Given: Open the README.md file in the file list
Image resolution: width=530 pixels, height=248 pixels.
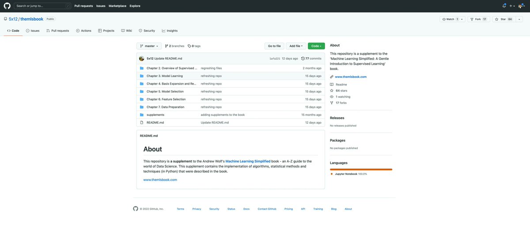Looking at the screenshot, I should [x=155, y=122].
